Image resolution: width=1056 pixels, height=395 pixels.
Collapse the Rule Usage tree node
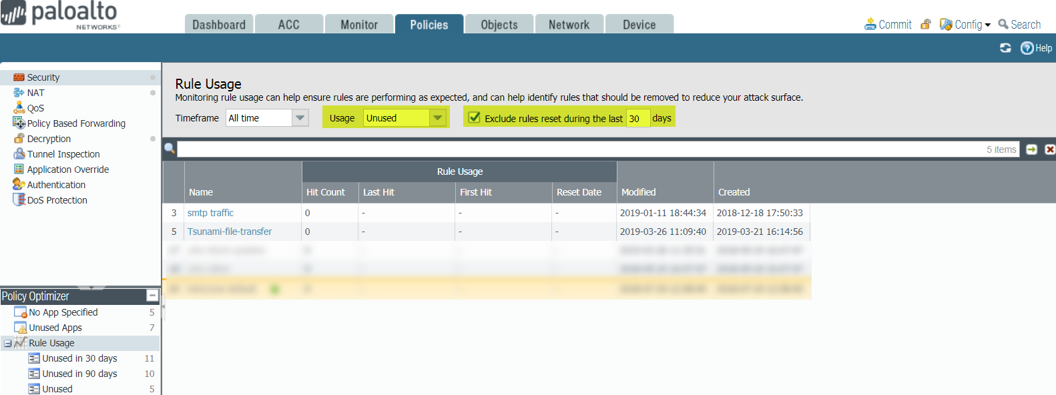click(x=8, y=343)
